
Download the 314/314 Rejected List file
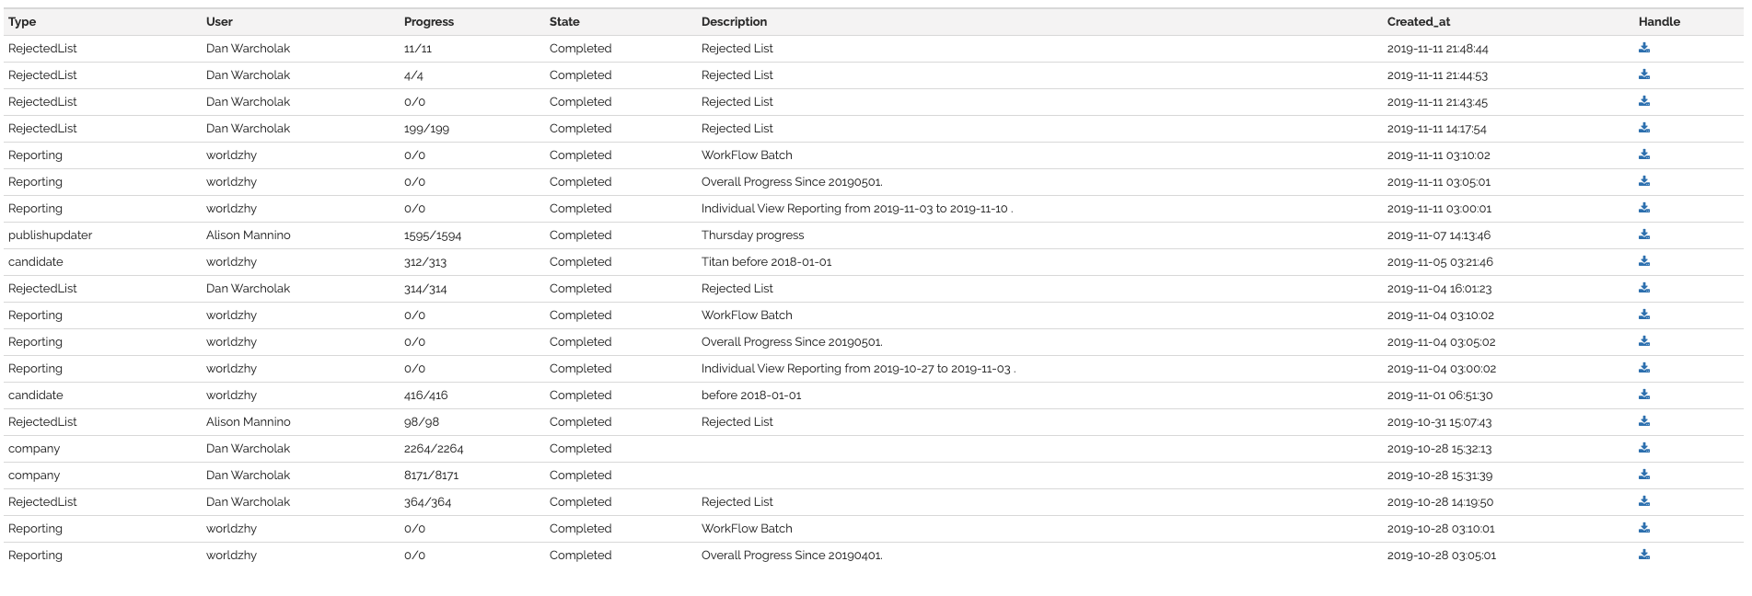1643,289
